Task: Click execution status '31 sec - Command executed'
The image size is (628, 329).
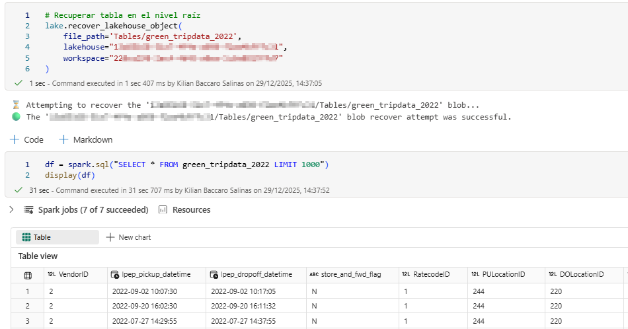Action: click(179, 190)
